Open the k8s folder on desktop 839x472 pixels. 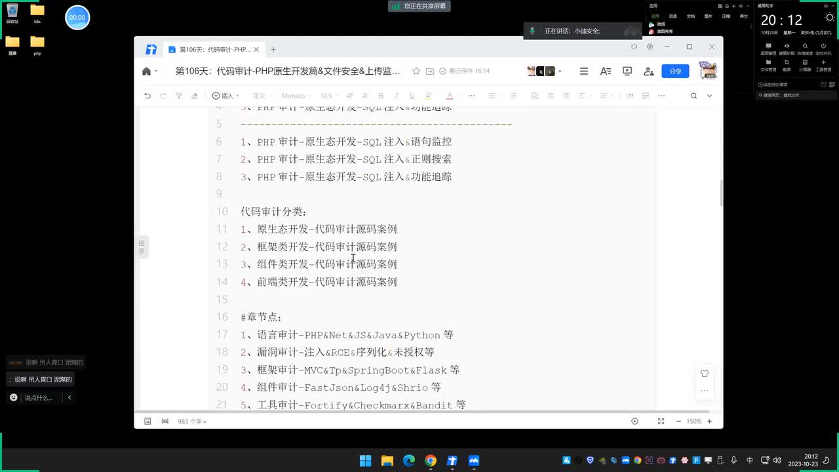tap(37, 13)
